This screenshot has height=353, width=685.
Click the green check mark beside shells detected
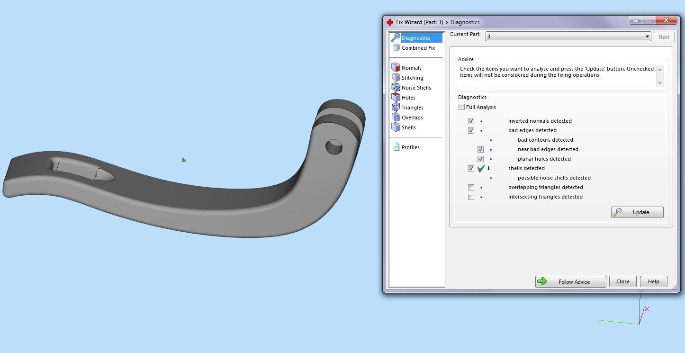coord(481,168)
